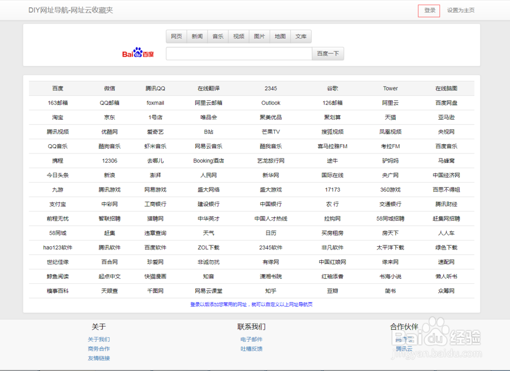This screenshot has height=371, width=510.
Task: Open the 交通银行 link
Action: [x=390, y=204]
